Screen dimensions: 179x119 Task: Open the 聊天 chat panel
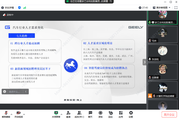[90, 113]
